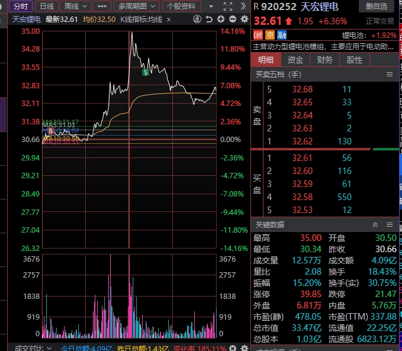402x351 pixels.
Task: Click the 删自选 remove from watchlist button
Action: click(376, 6)
